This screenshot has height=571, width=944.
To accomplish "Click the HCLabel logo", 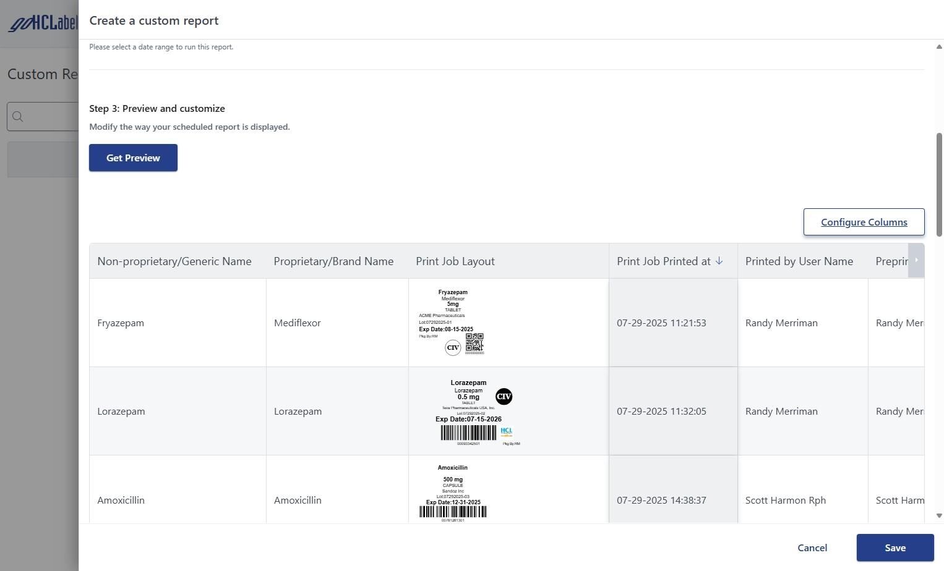I will [42, 23].
